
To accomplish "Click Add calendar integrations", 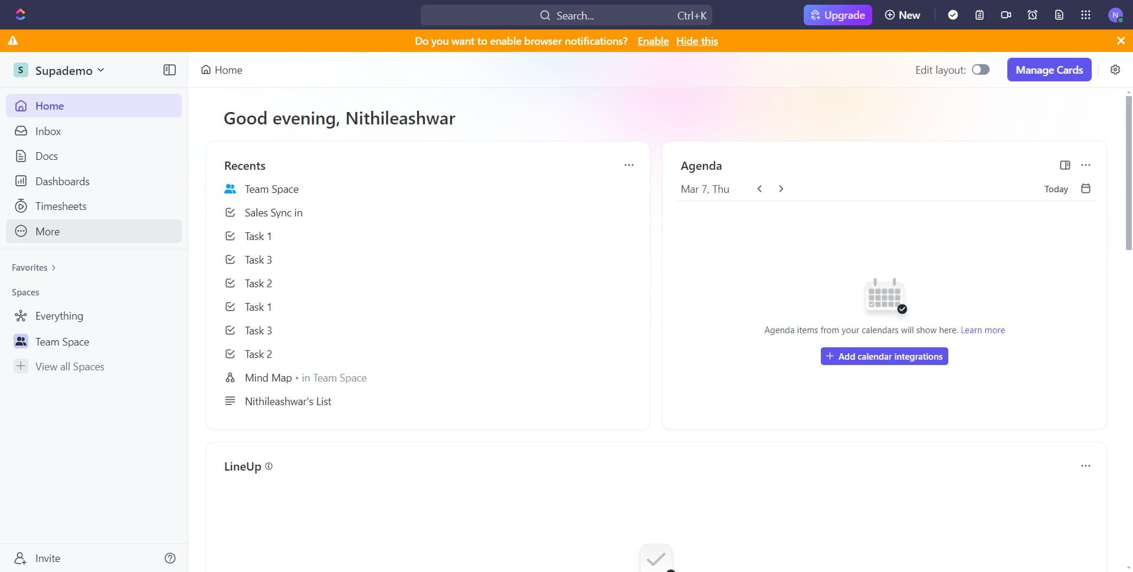I will (884, 356).
